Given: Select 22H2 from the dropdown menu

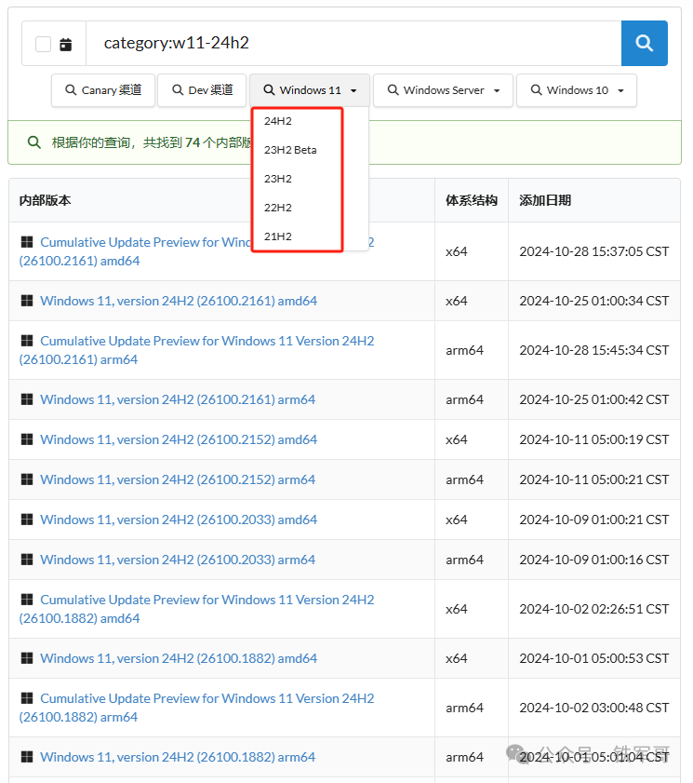Looking at the screenshot, I should click(278, 208).
